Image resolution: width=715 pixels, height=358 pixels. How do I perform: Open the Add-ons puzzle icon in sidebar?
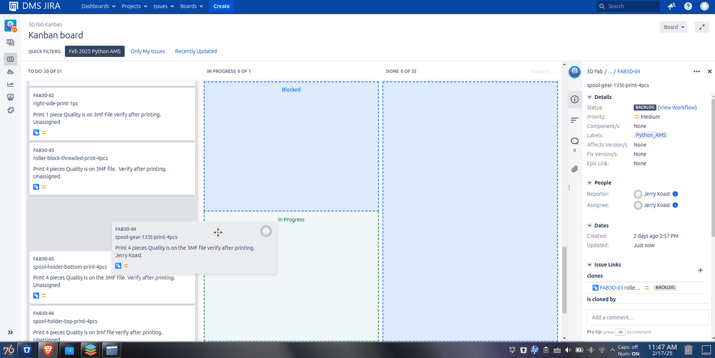pos(10,110)
